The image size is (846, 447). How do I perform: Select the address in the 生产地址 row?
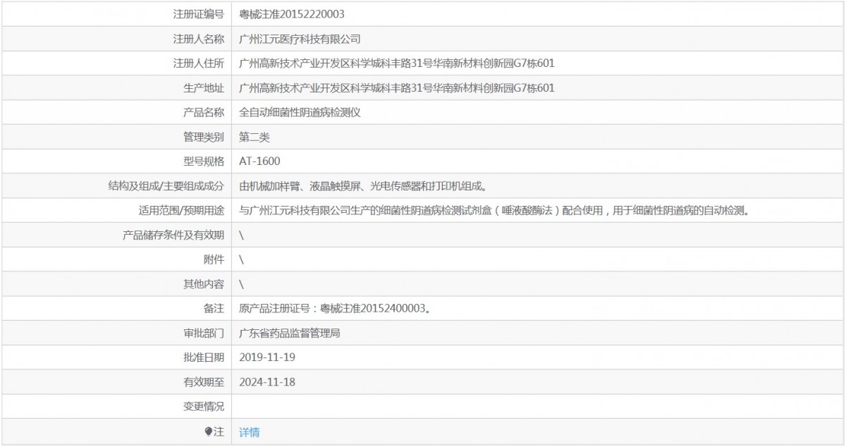point(397,88)
